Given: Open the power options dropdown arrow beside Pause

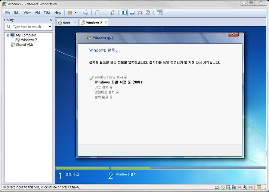Looking at the screenshot, I should pyautogui.click(x=75, y=13).
